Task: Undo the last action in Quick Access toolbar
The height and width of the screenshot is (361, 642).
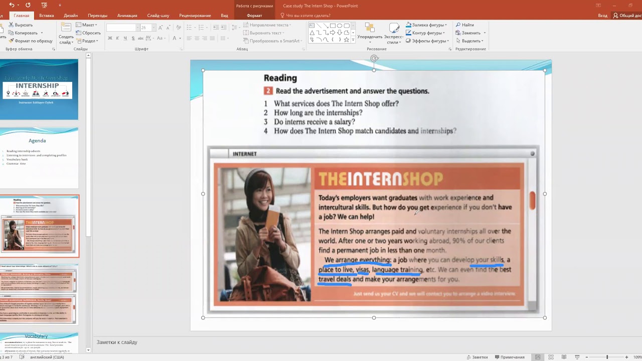Action: click(12, 5)
